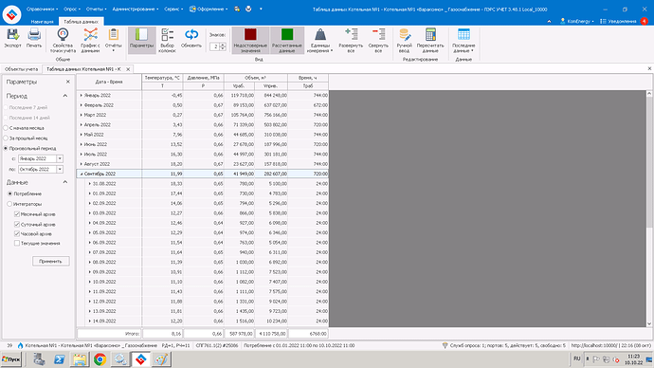
Task: Open the file explorer taskbar icon
Action: 80,359
